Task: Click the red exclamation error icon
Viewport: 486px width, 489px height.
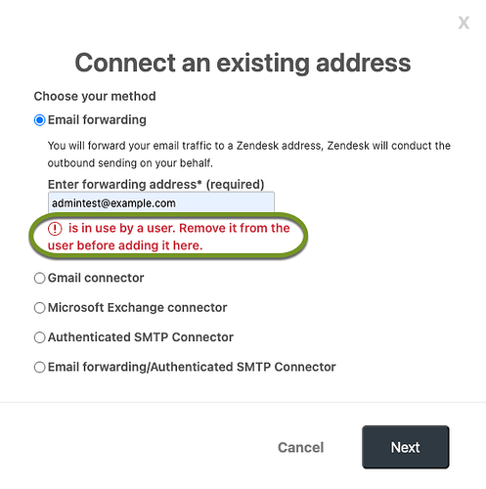Action: click(55, 229)
